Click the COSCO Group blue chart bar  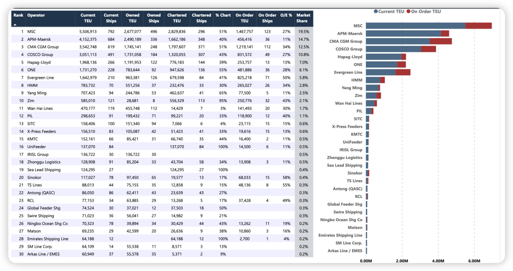click(x=393, y=49)
